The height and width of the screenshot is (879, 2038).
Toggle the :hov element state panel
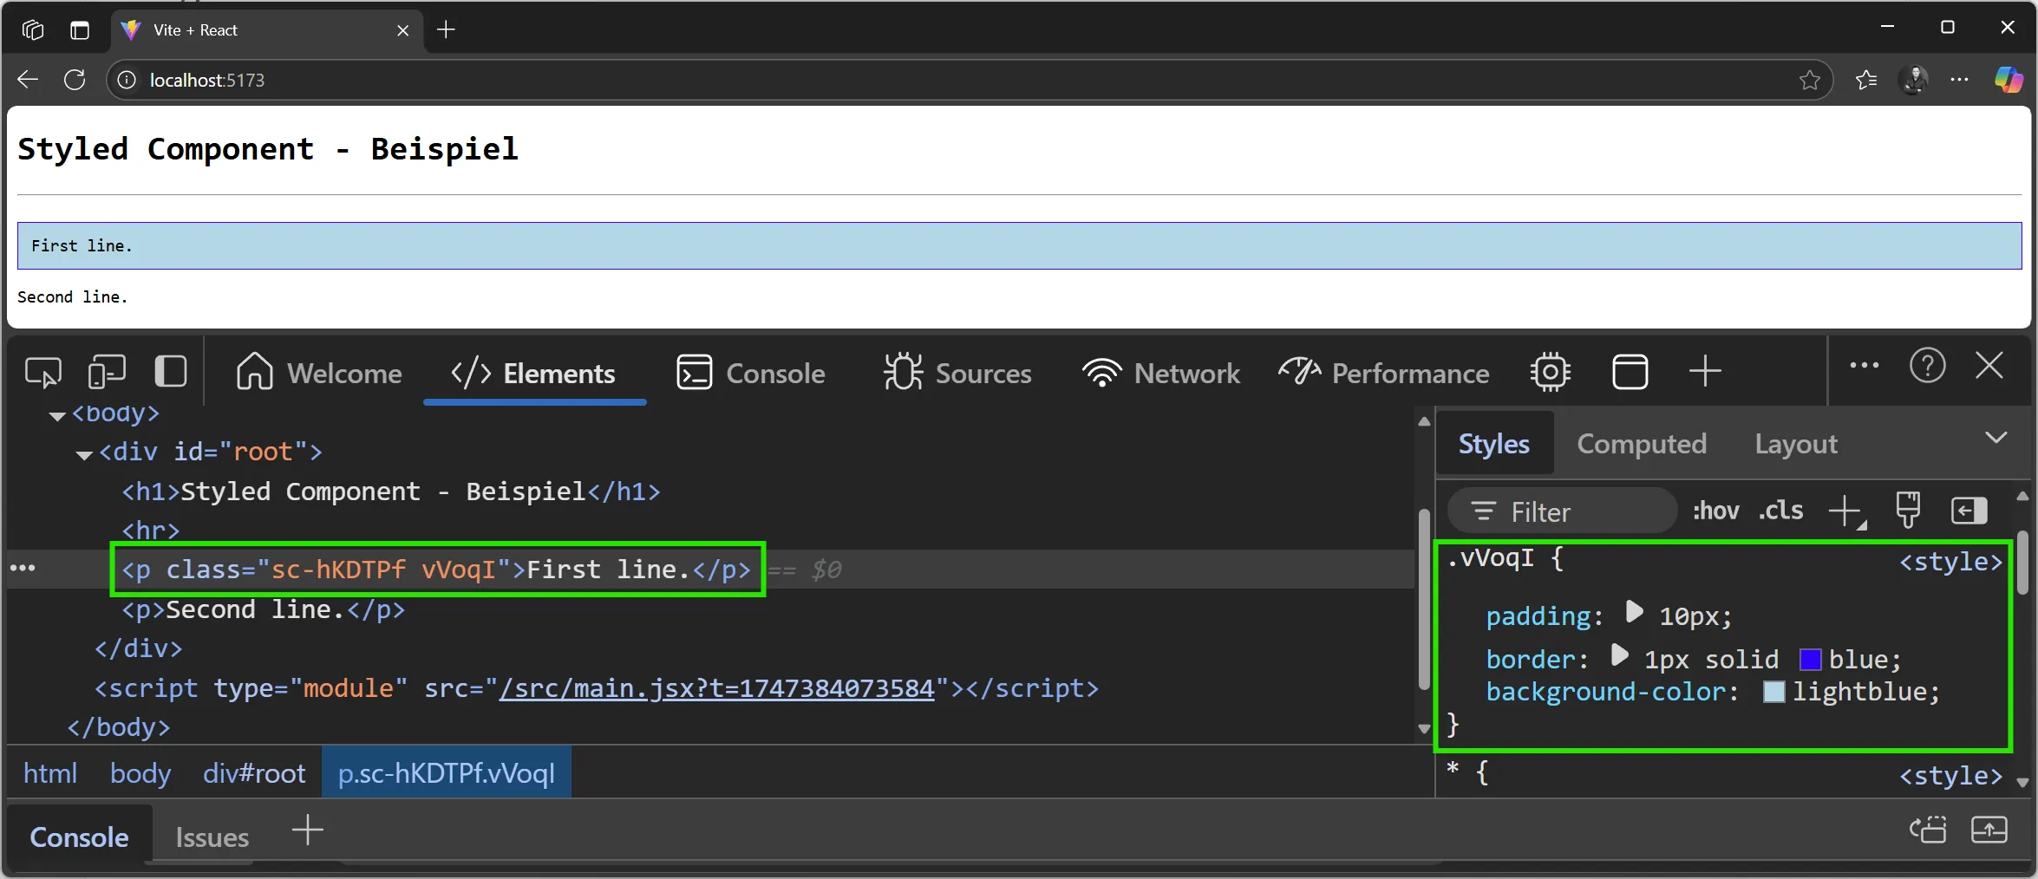(x=1715, y=511)
